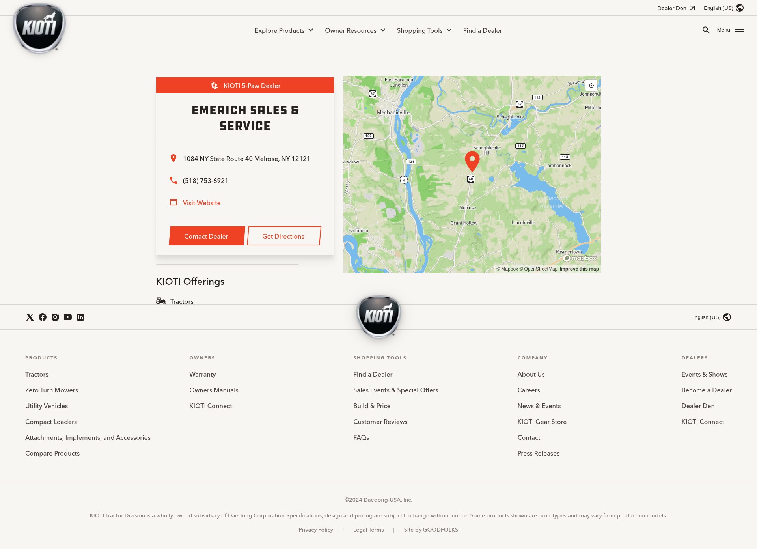Open the Careers footer link
Viewport: 757px width, 549px height.
(528, 390)
